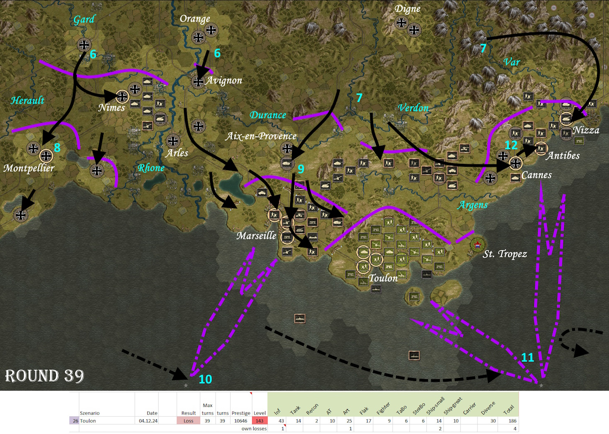Click the Prestige value 10646
Viewport: 609px width, 434px height.
(x=241, y=421)
